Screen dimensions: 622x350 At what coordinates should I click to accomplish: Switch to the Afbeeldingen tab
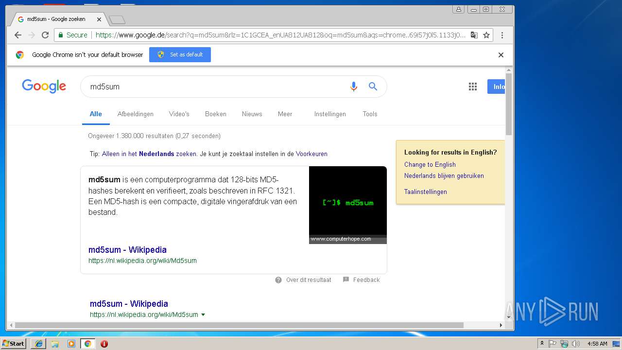[136, 114]
